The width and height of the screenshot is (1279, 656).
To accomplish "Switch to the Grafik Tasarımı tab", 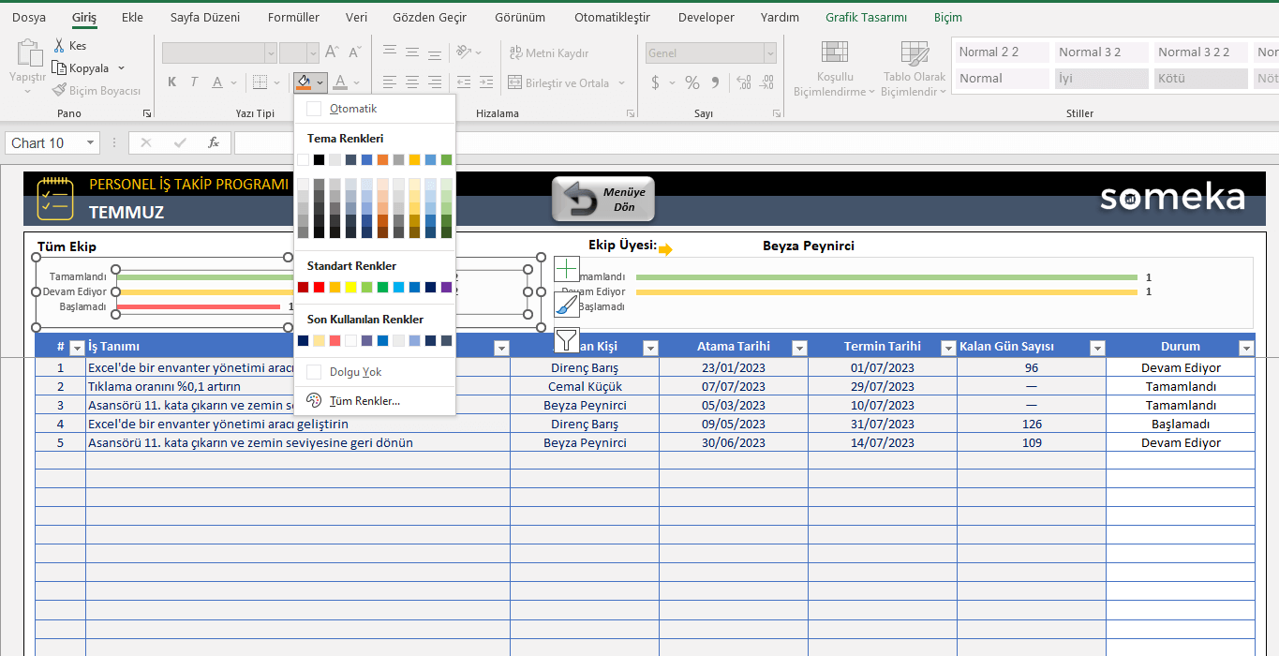I will (x=865, y=16).
